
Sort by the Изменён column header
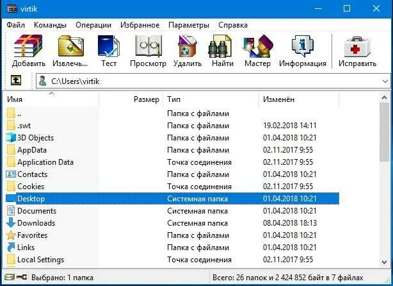click(299, 99)
